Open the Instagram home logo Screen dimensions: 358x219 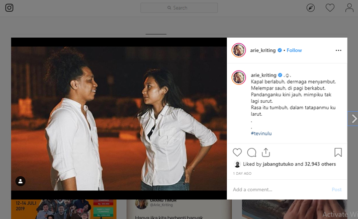[x=9, y=8]
